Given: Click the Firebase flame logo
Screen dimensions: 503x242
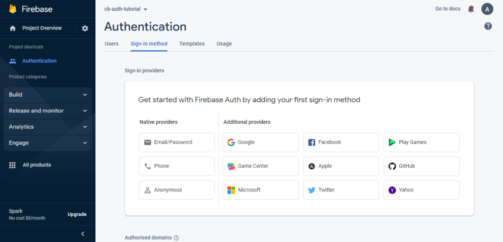Looking at the screenshot, I should (x=12, y=9).
